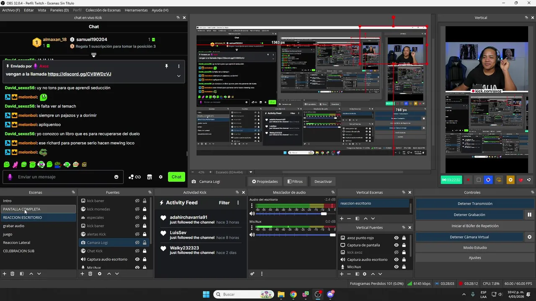Image resolution: width=536 pixels, height=301 pixels.
Task: Click the Enviar un mensaje chat field
Action: [x=63, y=177]
